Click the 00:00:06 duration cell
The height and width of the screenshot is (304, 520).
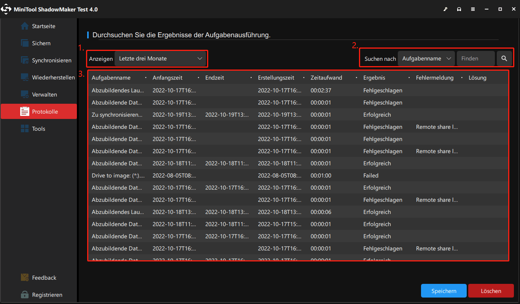click(x=321, y=212)
